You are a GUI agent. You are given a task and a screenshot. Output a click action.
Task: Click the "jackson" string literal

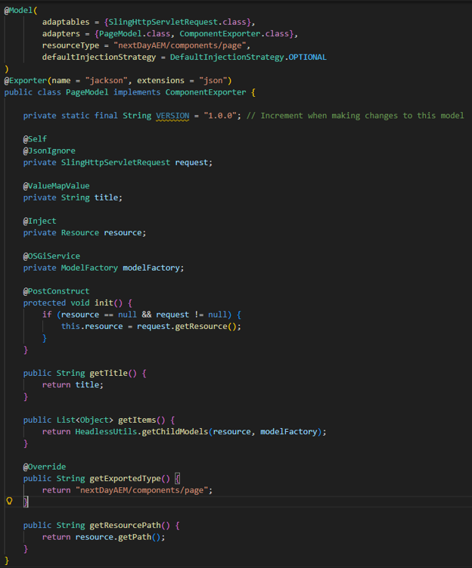point(107,80)
